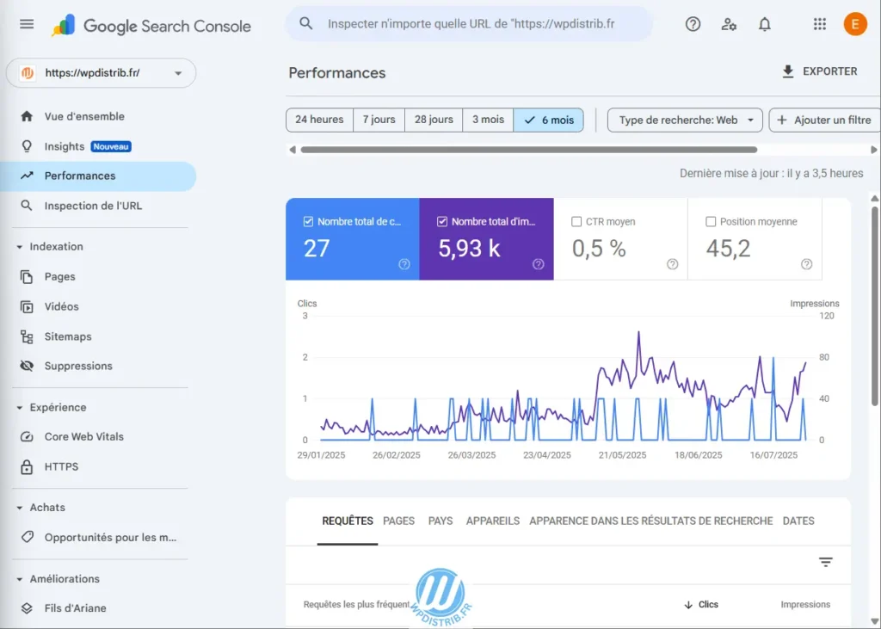Open the Google apps grid

820,24
